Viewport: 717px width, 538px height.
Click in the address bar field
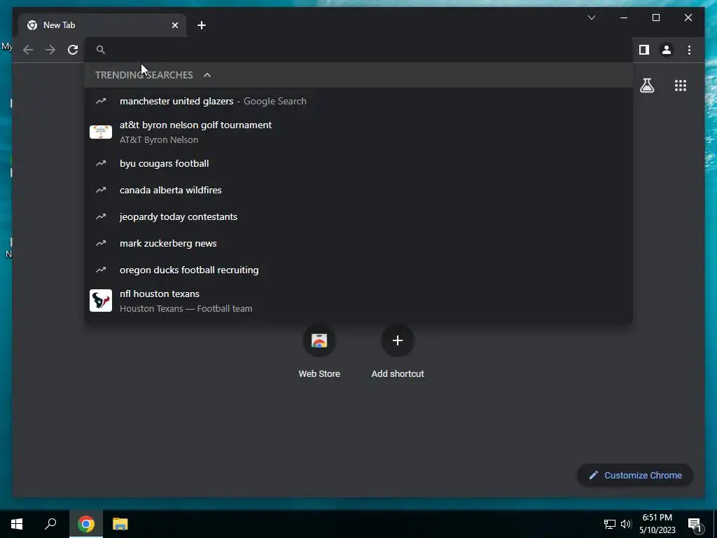pos(358,50)
